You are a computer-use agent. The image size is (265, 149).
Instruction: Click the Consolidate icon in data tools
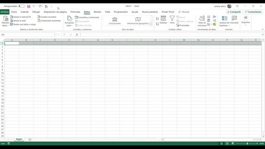pos(214,17)
